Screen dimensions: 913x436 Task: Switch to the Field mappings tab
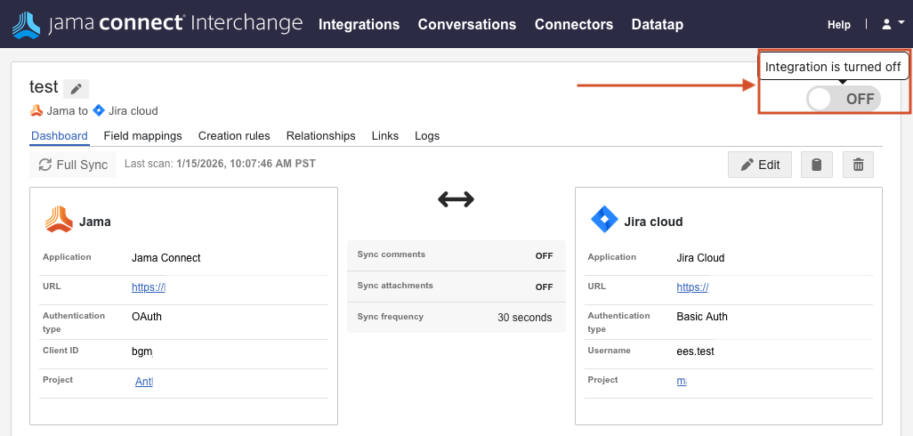(x=142, y=135)
